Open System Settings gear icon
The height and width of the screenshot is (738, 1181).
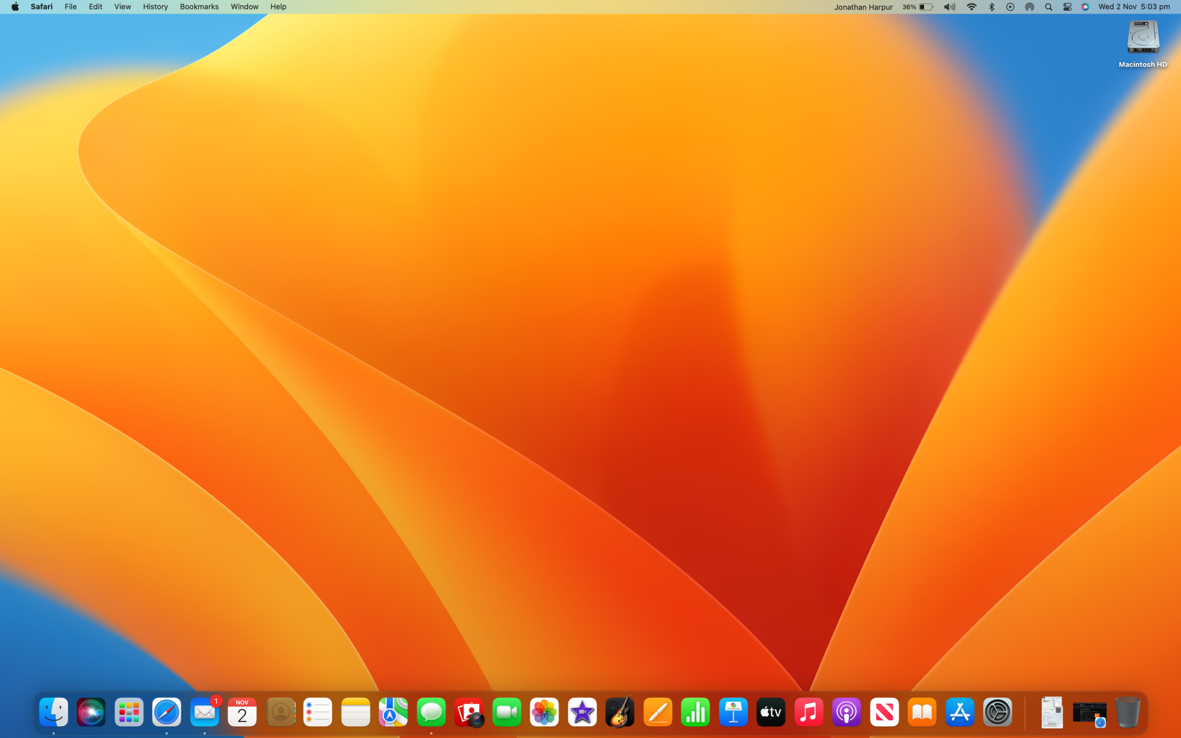997,713
